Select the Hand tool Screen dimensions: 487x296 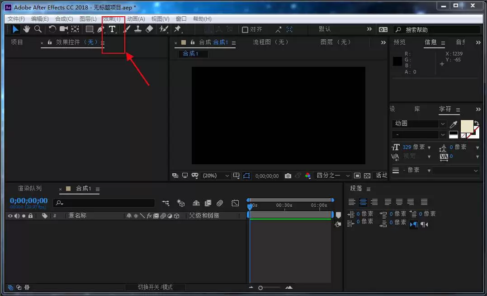27,29
